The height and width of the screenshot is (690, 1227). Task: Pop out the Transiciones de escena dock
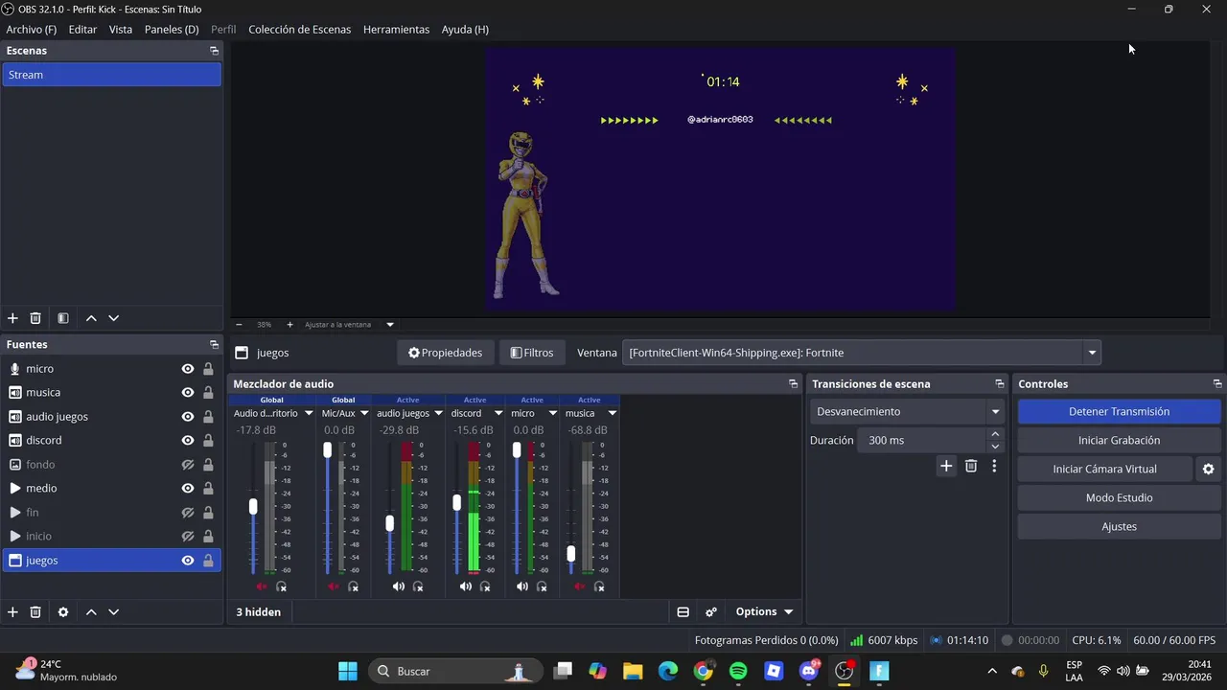[1000, 384]
